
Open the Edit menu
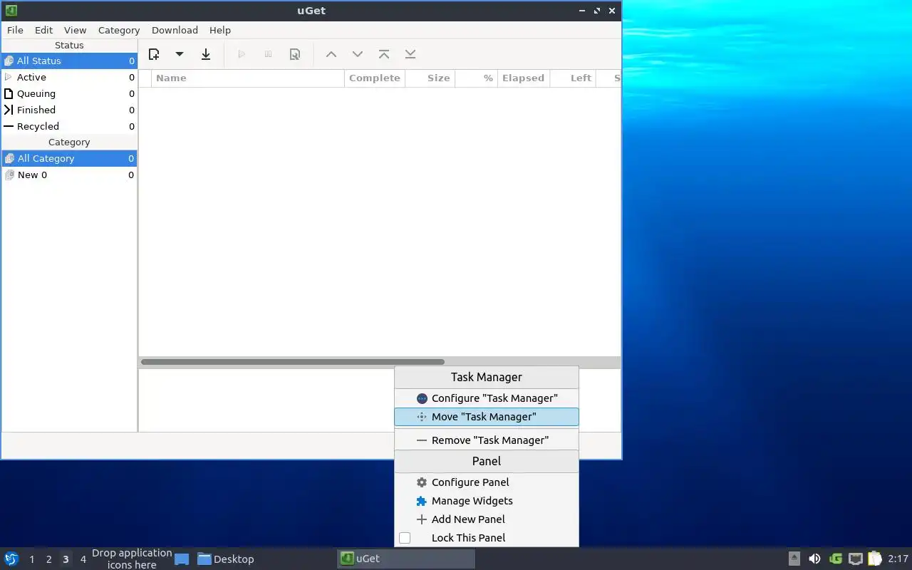[x=43, y=30]
